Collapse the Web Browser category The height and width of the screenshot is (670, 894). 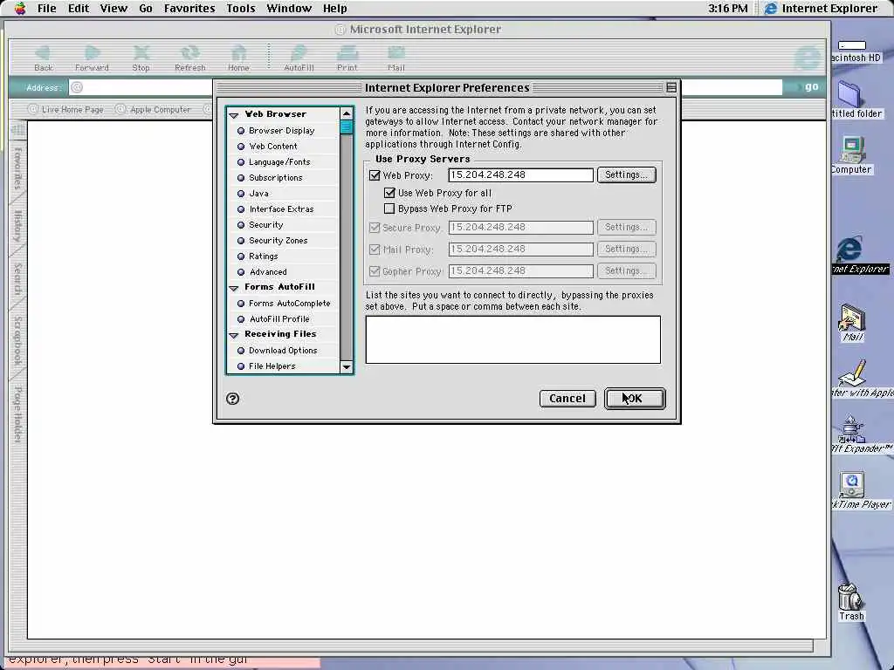coord(233,115)
